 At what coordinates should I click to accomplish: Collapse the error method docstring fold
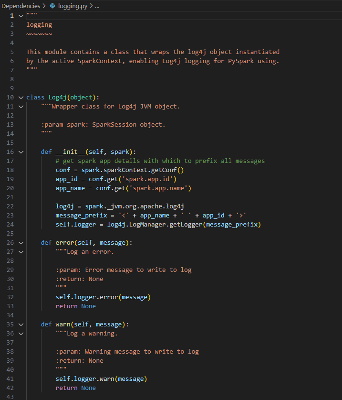pos(21,251)
